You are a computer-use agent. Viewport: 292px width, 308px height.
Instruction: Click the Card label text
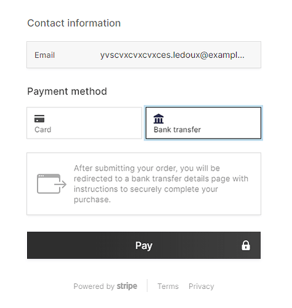pos(43,129)
